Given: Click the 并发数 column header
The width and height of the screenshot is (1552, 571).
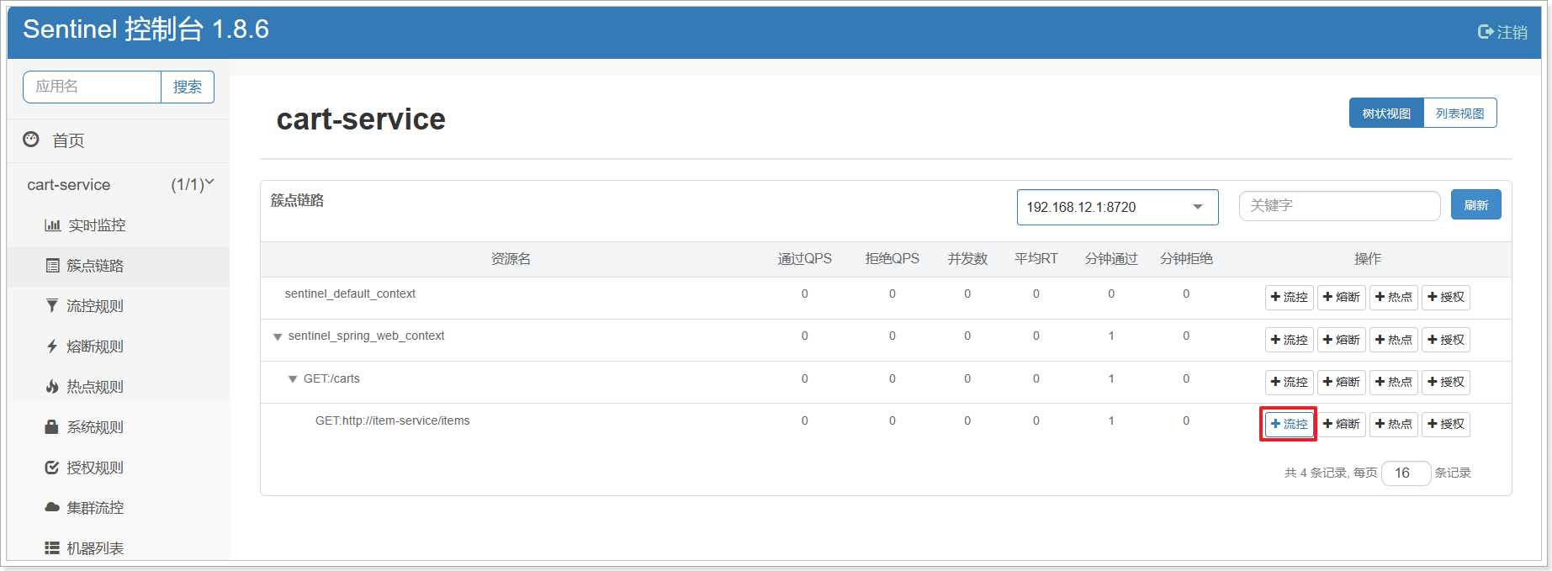Looking at the screenshot, I should (x=967, y=259).
